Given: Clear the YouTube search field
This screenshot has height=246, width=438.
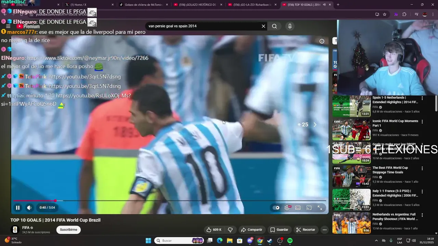Looking at the screenshot, I should coord(263,26).
